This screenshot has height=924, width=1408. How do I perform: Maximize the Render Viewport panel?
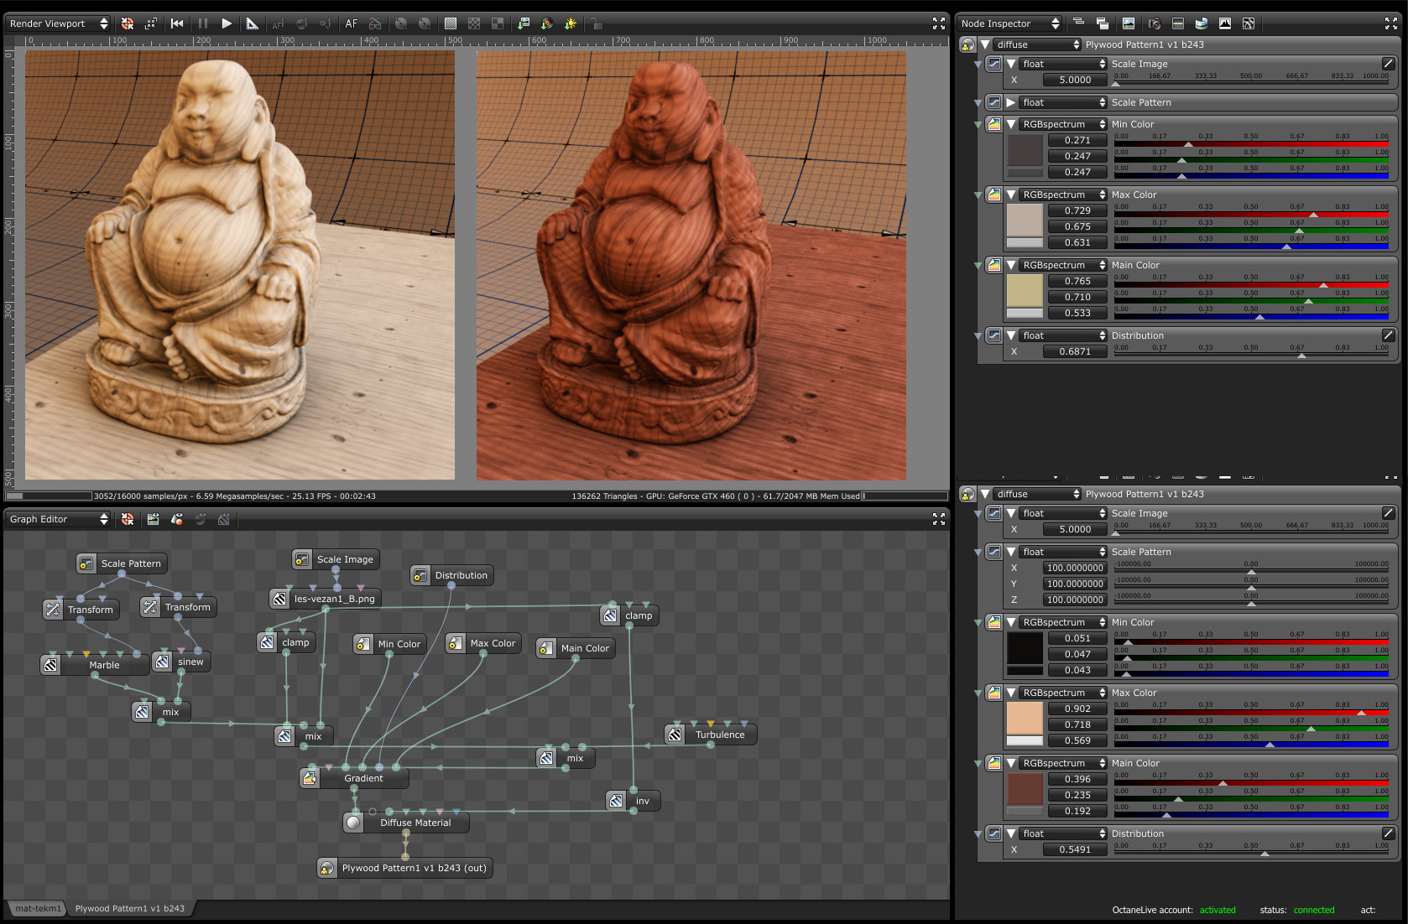click(939, 23)
